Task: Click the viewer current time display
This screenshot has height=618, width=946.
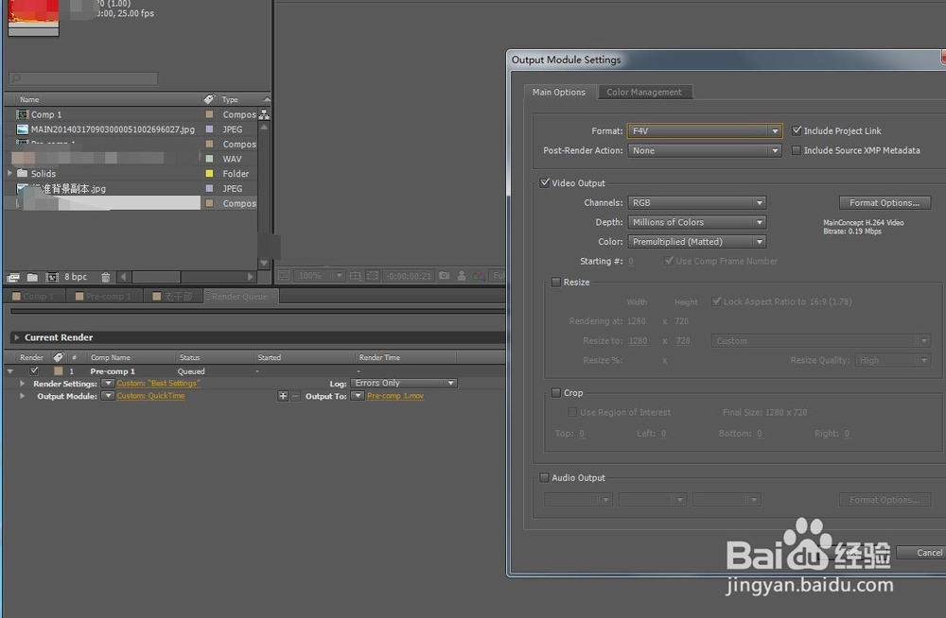Action: [409, 276]
